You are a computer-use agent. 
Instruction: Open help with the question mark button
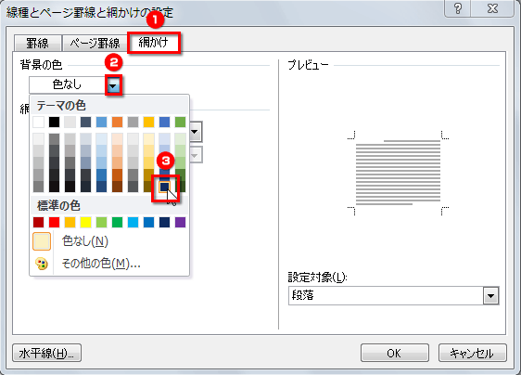coord(457,8)
